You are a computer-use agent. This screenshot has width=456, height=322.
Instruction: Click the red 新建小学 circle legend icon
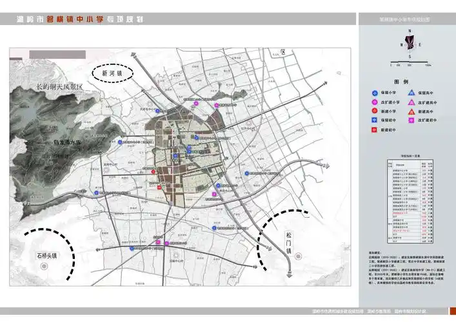(x=375, y=111)
